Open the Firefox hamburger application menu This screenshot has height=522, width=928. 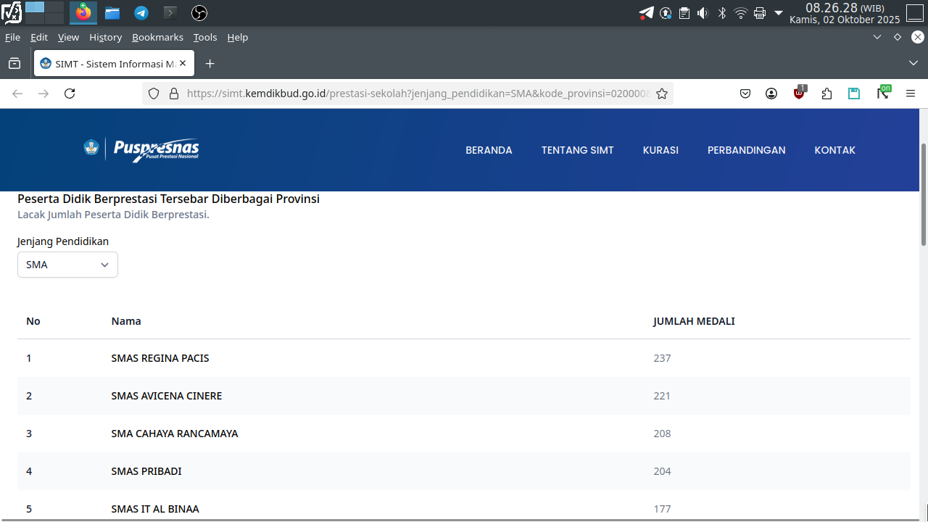pyautogui.click(x=911, y=94)
